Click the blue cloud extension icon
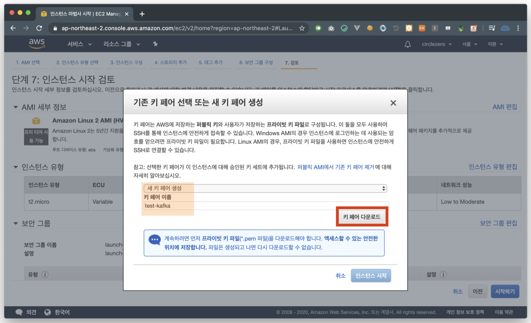531x323 pixels. (x=505, y=28)
